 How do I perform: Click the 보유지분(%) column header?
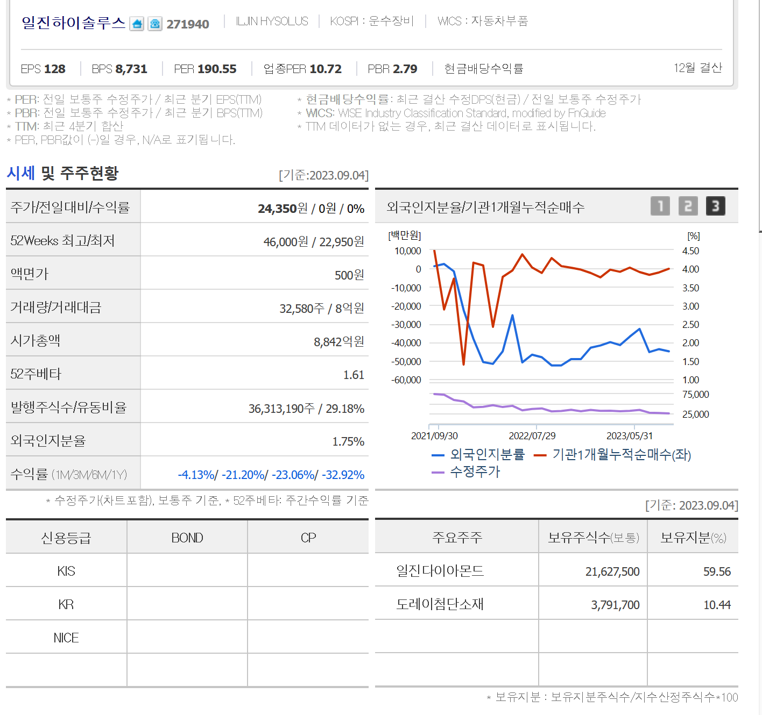coord(693,537)
